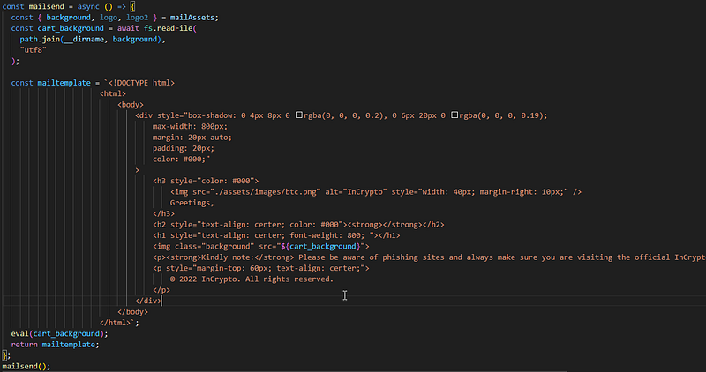Click the 'color: #000;"' line
Viewport: 706px width, 372px height.
pos(182,160)
